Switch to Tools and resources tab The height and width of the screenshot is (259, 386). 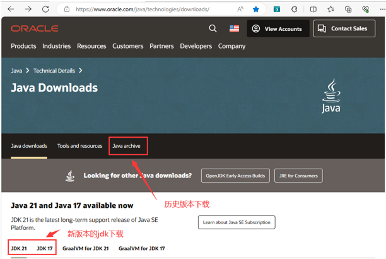pyautogui.click(x=79, y=146)
